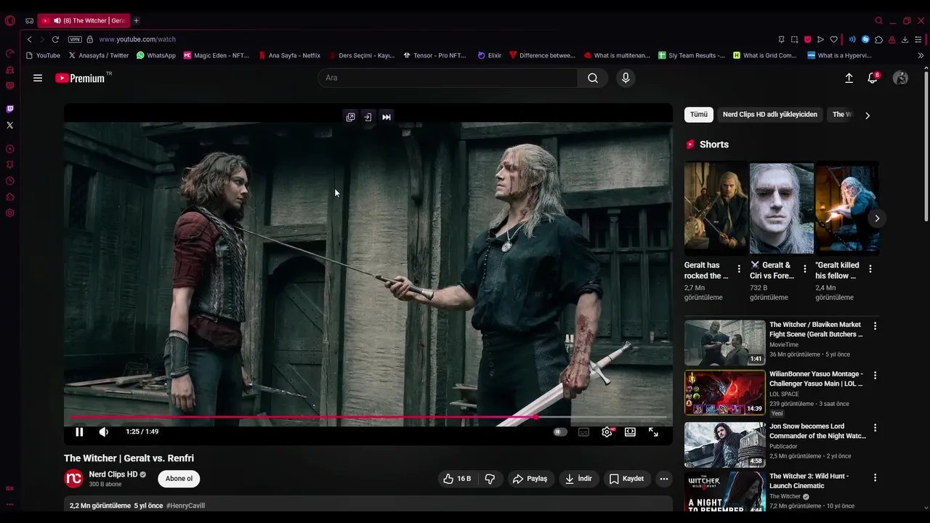The height and width of the screenshot is (523, 930).
Task: Click the Nerd Clips HD channel avatar
Action: pos(74,479)
